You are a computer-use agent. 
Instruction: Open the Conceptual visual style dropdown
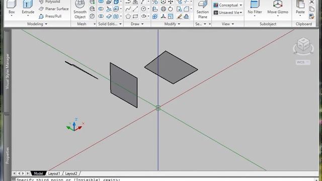click(228, 5)
